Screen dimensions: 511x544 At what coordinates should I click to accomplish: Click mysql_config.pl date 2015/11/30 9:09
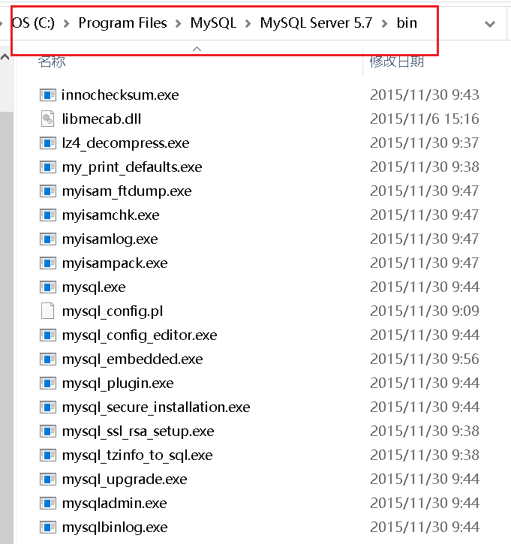coord(425,311)
